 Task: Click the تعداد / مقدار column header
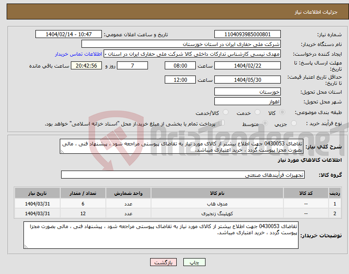point(83,193)
